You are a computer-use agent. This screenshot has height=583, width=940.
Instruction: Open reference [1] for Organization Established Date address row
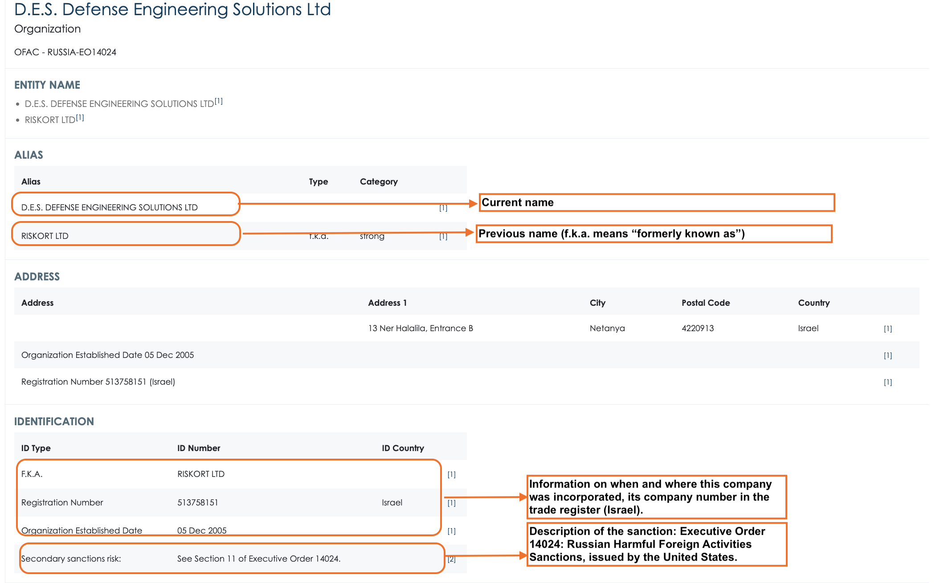pyautogui.click(x=888, y=355)
